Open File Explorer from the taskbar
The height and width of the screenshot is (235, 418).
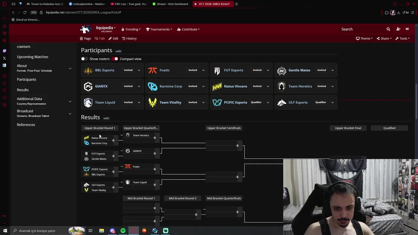[x=102, y=231]
